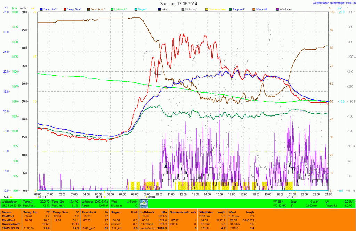Screen dimensions: 356x231
Task: Click the brown Feuchte A. legend square
Action: tap(88, 9)
